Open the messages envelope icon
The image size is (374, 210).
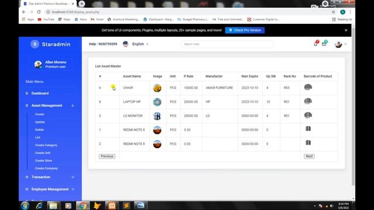[324, 44]
